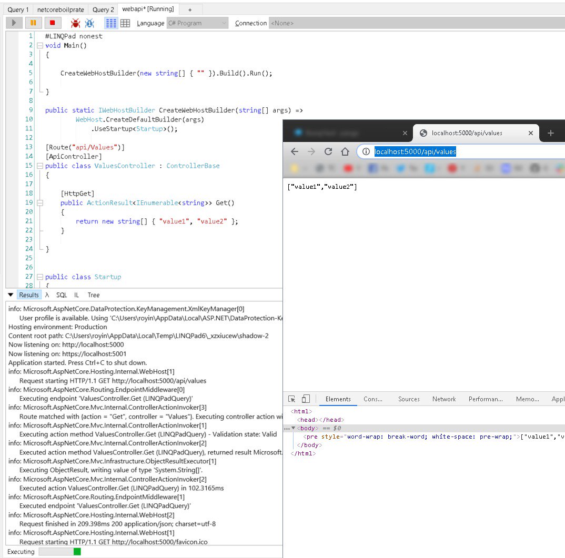Collapse the Get() method fold marker
This screenshot has height=558, width=565.
(40, 203)
